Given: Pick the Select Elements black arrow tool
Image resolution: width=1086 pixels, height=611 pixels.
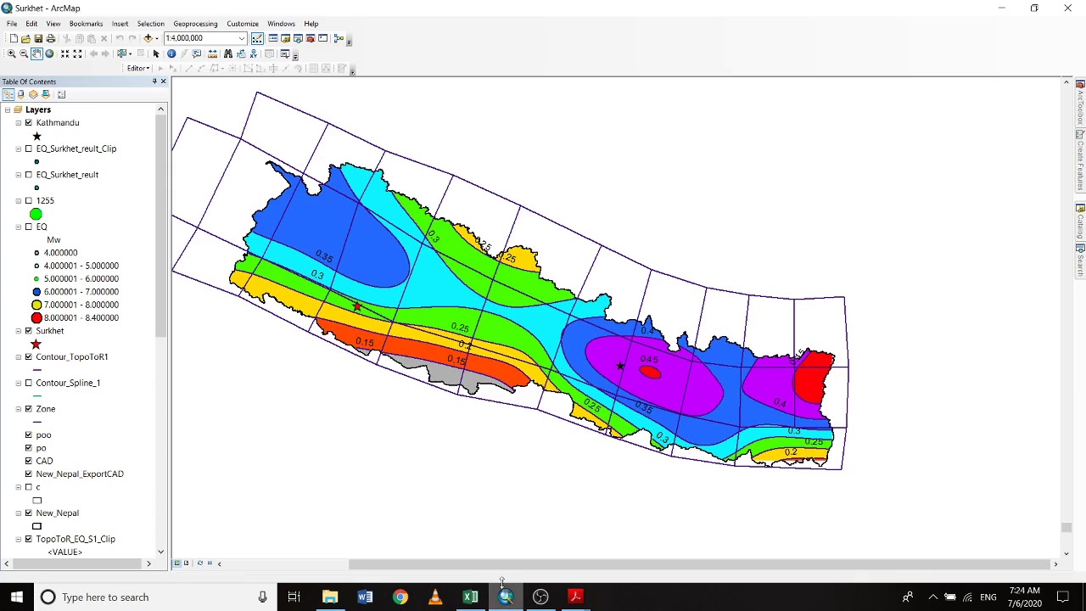Looking at the screenshot, I should click(156, 53).
